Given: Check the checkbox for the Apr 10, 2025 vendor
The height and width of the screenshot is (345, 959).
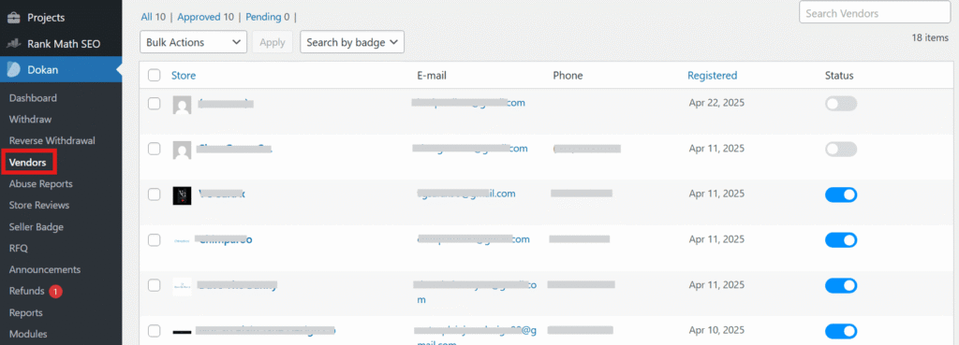Looking at the screenshot, I should pyautogui.click(x=155, y=331).
